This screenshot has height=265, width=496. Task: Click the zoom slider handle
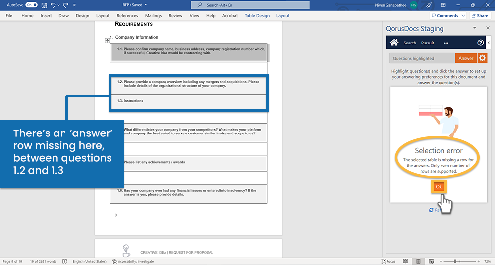(455, 261)
